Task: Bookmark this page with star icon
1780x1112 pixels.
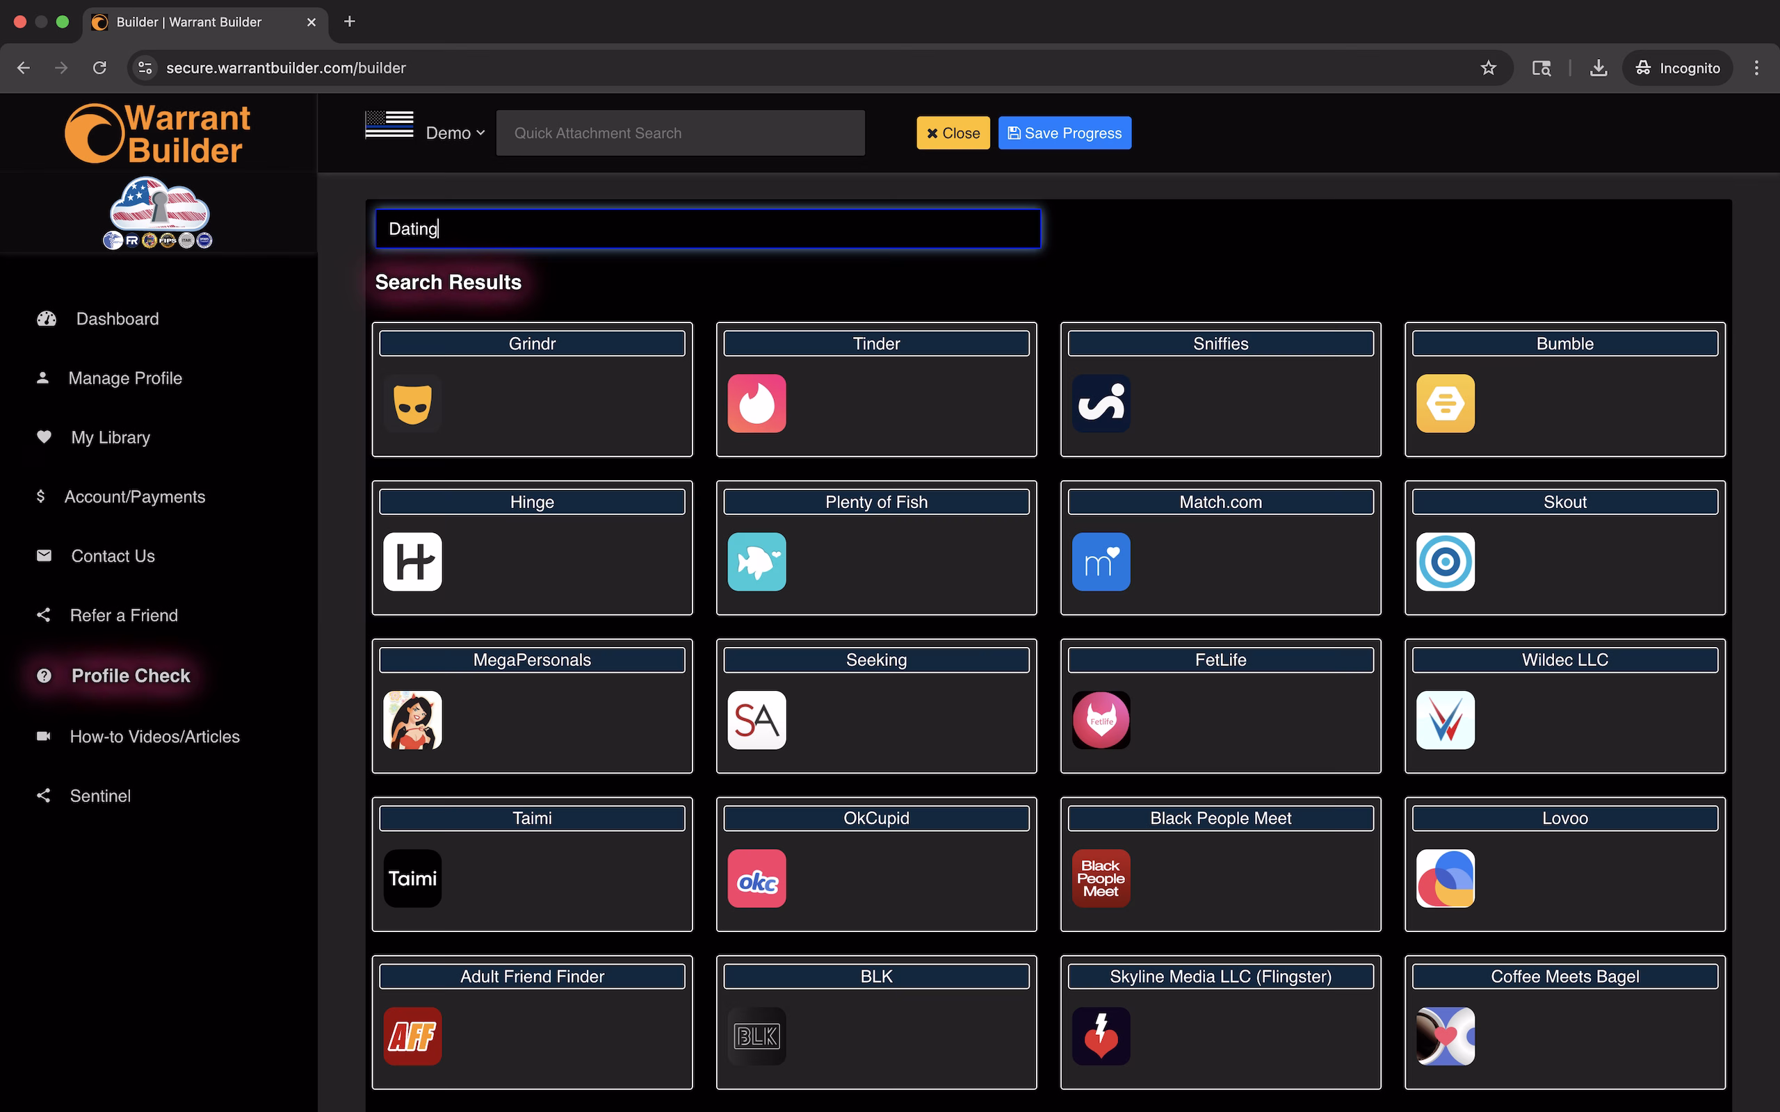Action: pos(1488,67)
